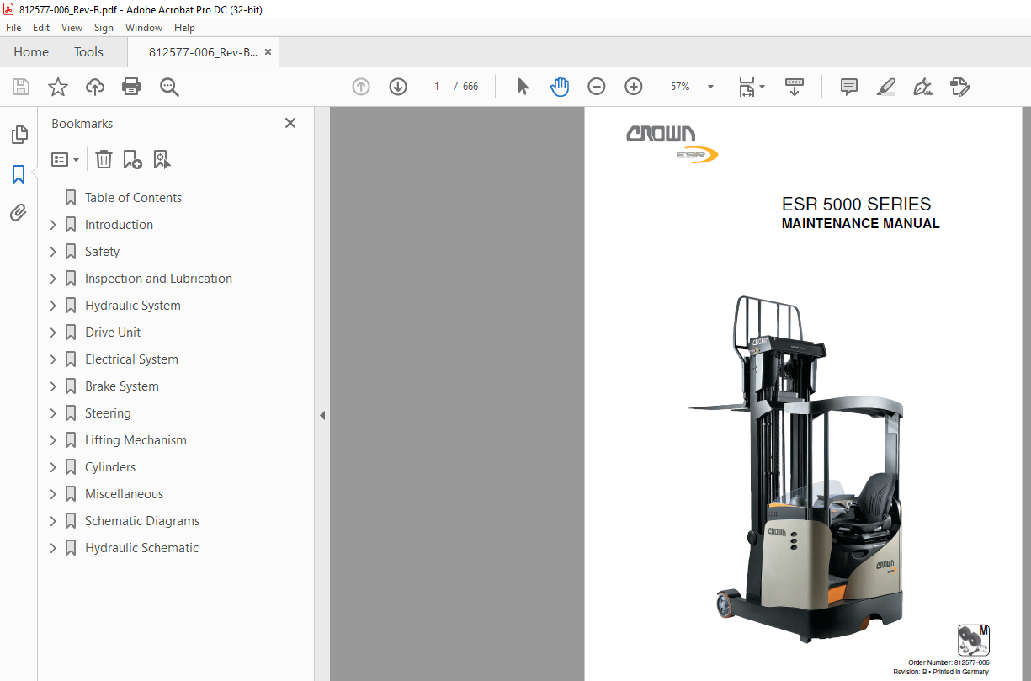
Task: Expand the Drive Unit bookmark
Action: pyautogui.click(x=53, y=333)
